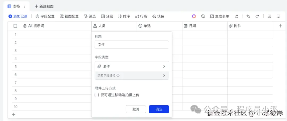
Task: Click the 人员 column header
Action: pyautogui.click(x=114, y=26)
